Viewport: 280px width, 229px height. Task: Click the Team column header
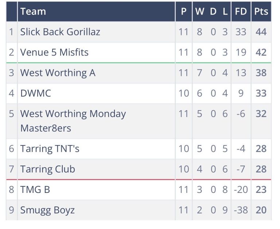33,11
